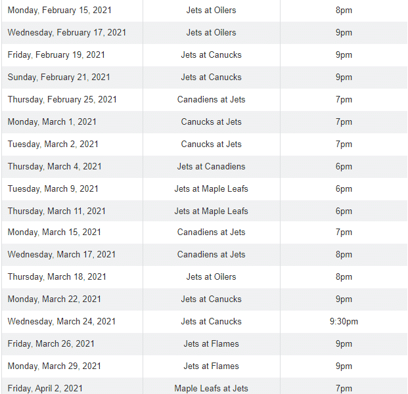Select Jets at Canadiens matchup cell
This screenshot has height=394, width=408.
[211, 167]
